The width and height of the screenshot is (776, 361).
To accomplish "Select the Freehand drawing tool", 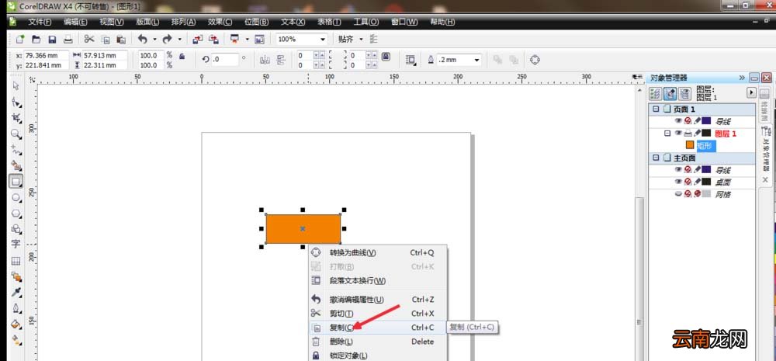I will [x=16, y=150].
